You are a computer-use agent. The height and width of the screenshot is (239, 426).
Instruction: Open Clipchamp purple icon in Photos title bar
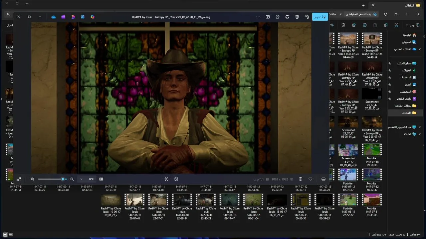click(63, 17)
